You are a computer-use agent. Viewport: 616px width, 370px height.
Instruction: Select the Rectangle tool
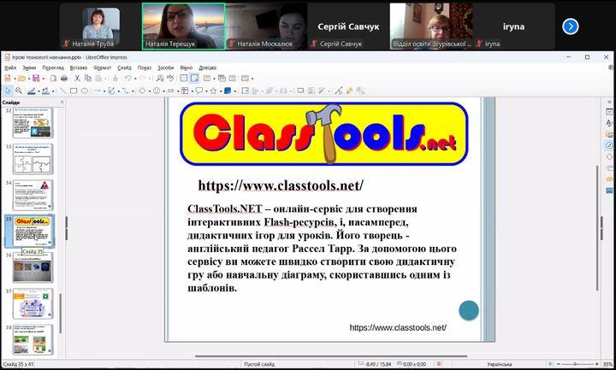[x=74, y=91]
